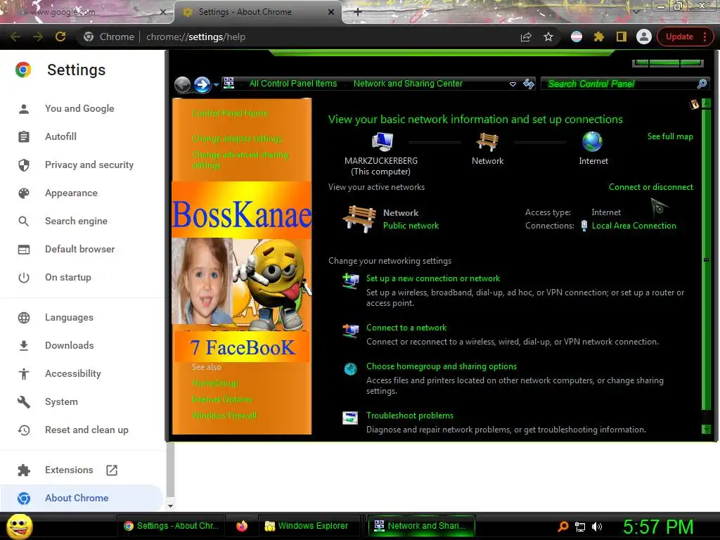Screen dimensions: 720x540
Task: Click Network and Sharing Center breadcrumb
Action: (408, 84)
